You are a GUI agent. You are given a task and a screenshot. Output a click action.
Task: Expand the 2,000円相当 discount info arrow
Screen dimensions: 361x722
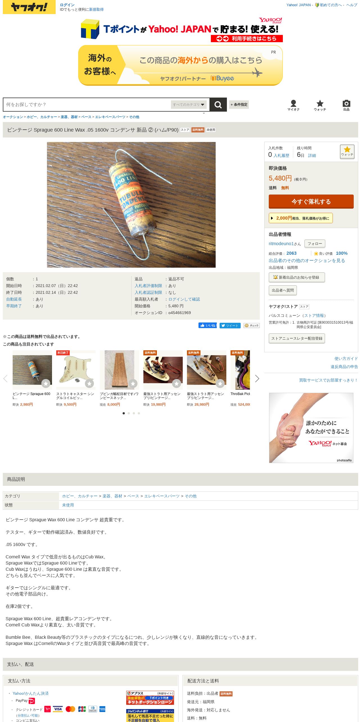272,218
